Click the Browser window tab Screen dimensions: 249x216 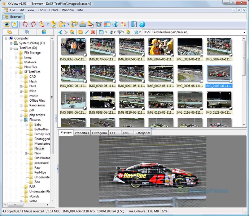14,17
